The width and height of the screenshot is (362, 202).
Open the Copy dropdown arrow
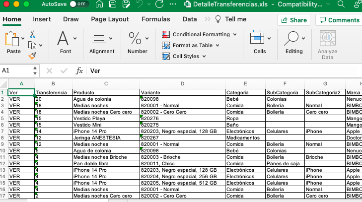tap(41, 46)
